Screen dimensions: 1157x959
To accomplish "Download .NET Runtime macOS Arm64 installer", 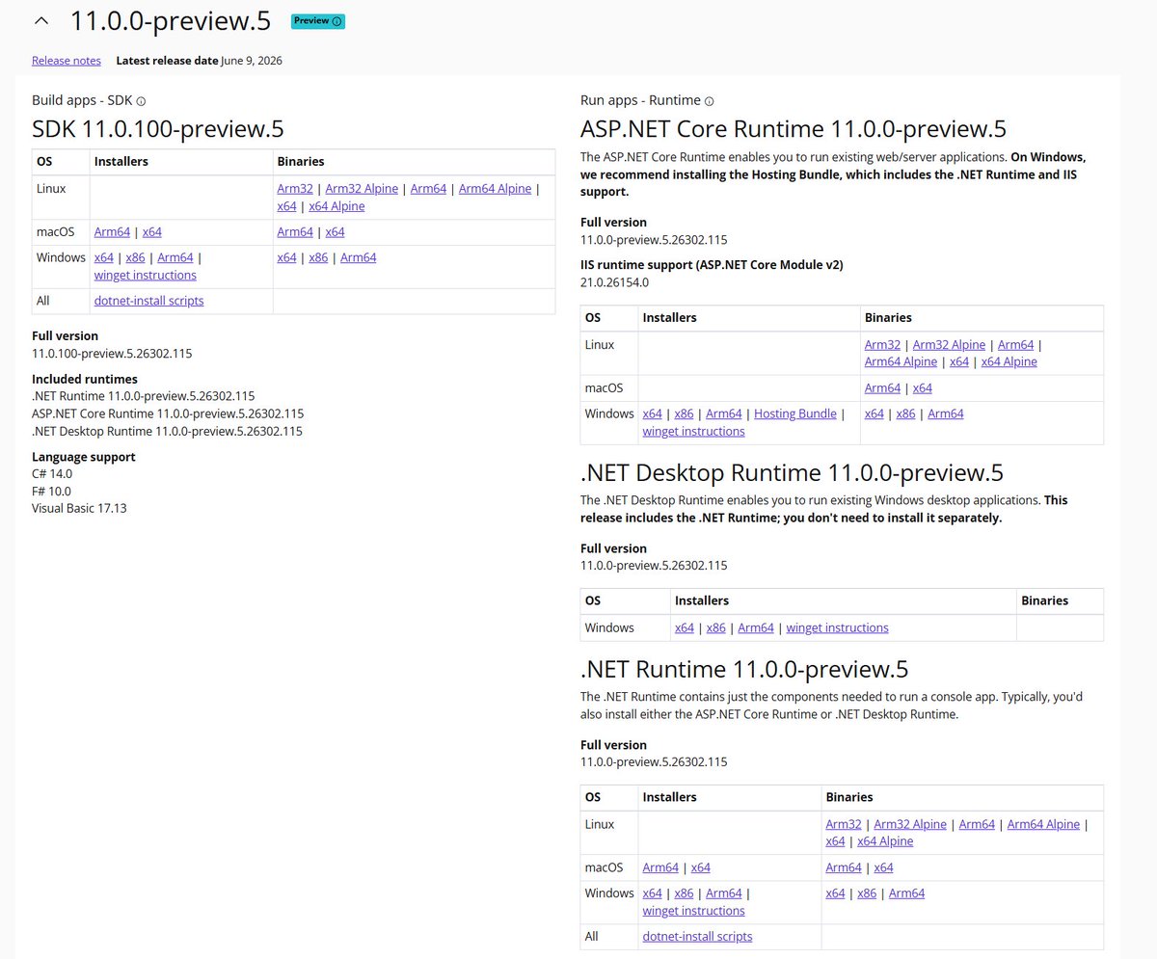I will coord(661,867).
